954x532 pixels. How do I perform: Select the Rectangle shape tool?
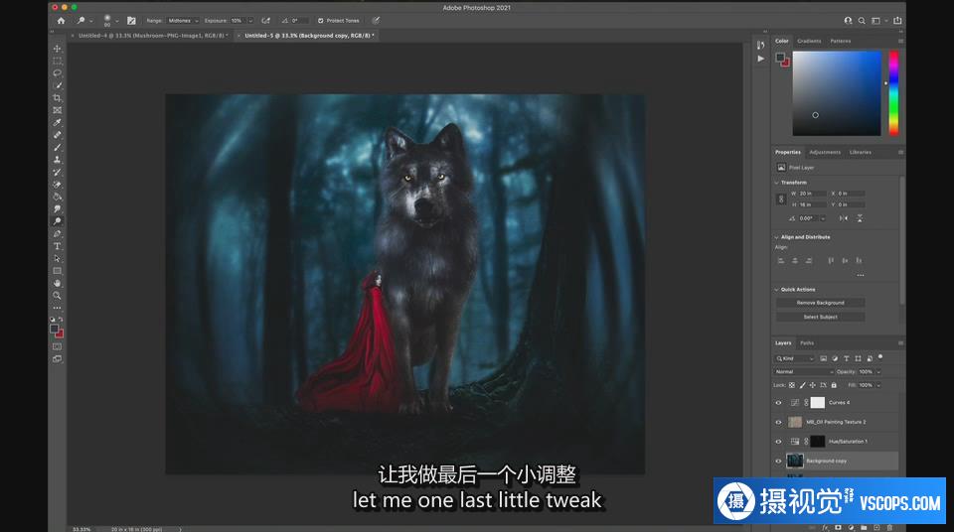pyautogui.click(x=58, y=271)
